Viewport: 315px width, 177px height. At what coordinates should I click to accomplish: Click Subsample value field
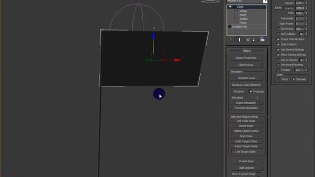[x=300, y=19]
